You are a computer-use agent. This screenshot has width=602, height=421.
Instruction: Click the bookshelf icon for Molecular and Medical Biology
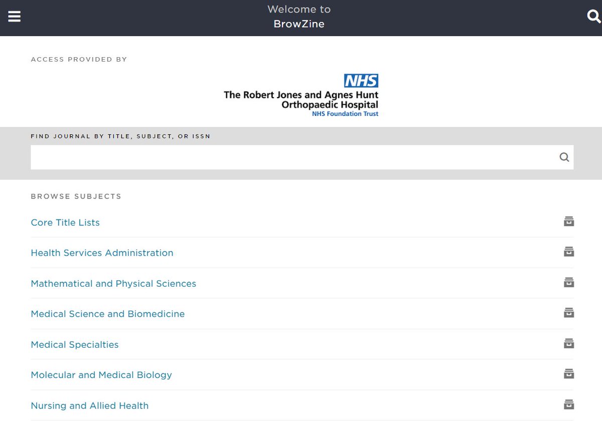(568, 374)
